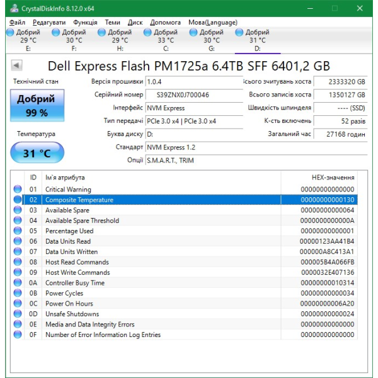Open the Файл menu
Image resolution: width=378 pixels, height=378 pixels.
pyautogui.click(x=17, y=23)
